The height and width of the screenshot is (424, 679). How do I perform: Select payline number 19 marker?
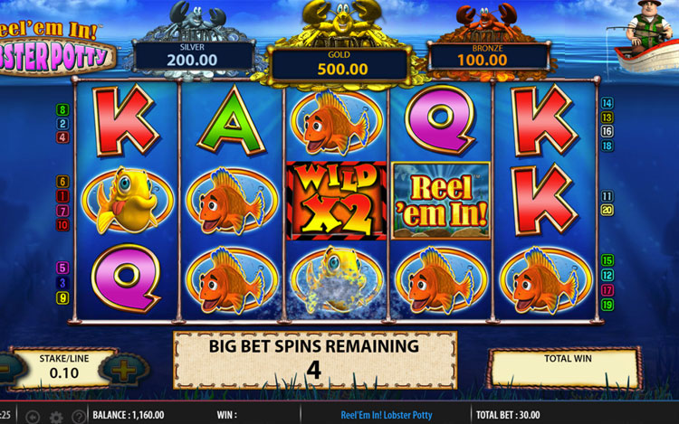(607, 305)
